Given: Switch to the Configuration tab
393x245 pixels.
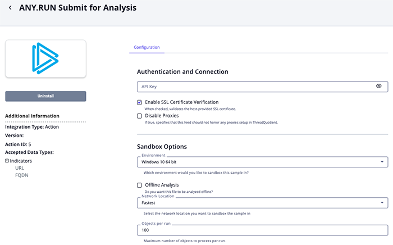Looking at the screenshot, I should tap(147, 47).
